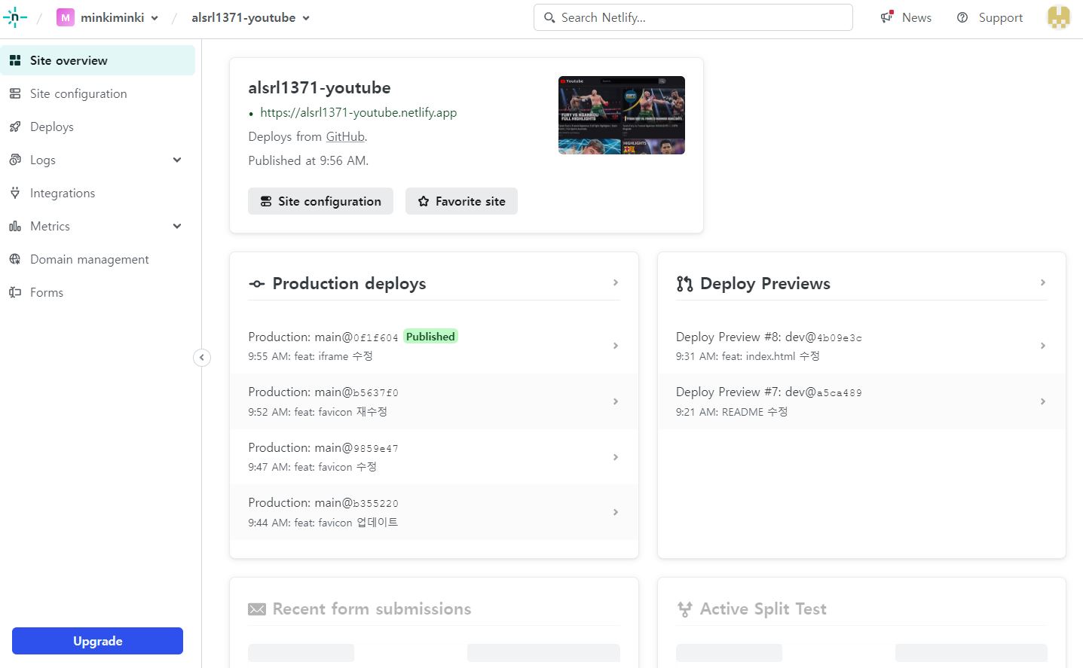The width and height of the screenshot is (1083, 668).
Task: Go to Site configuration in sidebar
Action: pos(98,93)
